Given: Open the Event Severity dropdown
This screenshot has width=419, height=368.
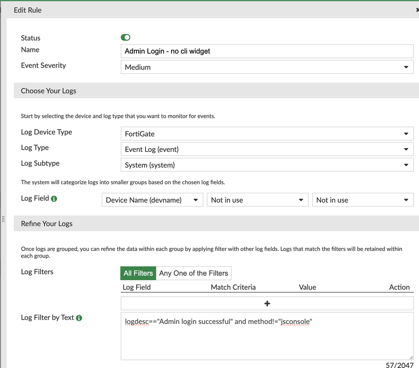Looking at the screenshot, I should point(267,67).
